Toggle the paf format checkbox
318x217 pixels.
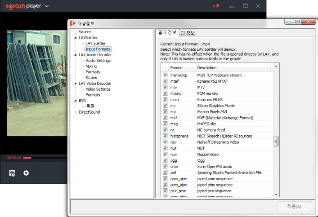(165, 173)
